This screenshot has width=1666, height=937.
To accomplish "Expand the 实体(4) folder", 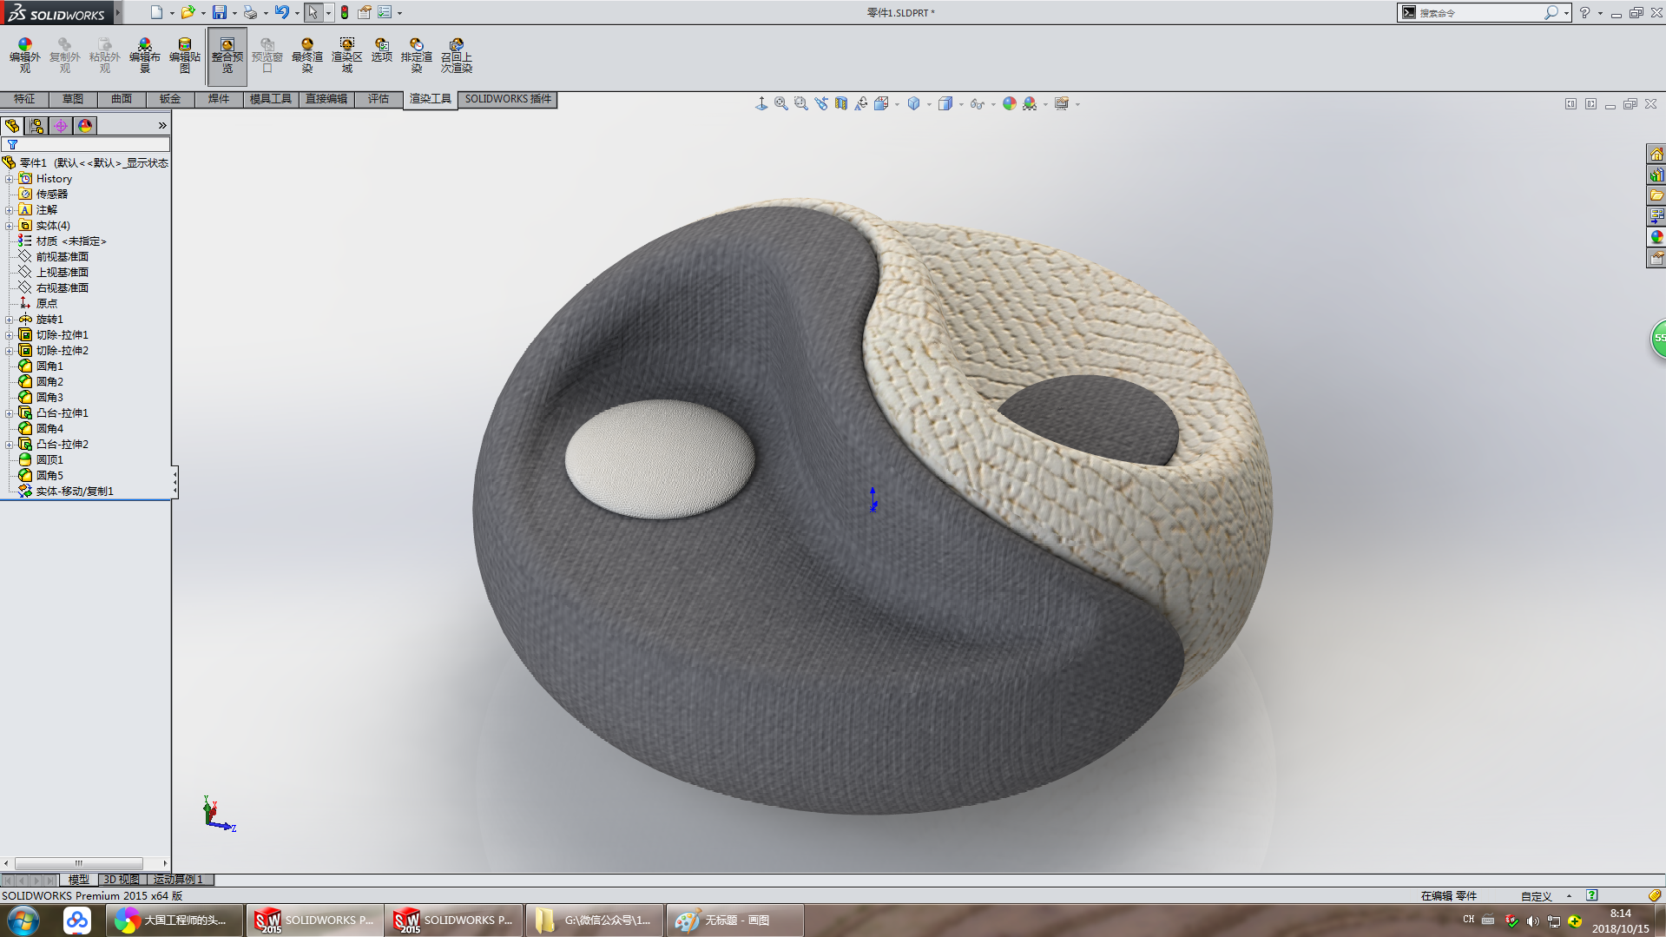I will point(10,226).
